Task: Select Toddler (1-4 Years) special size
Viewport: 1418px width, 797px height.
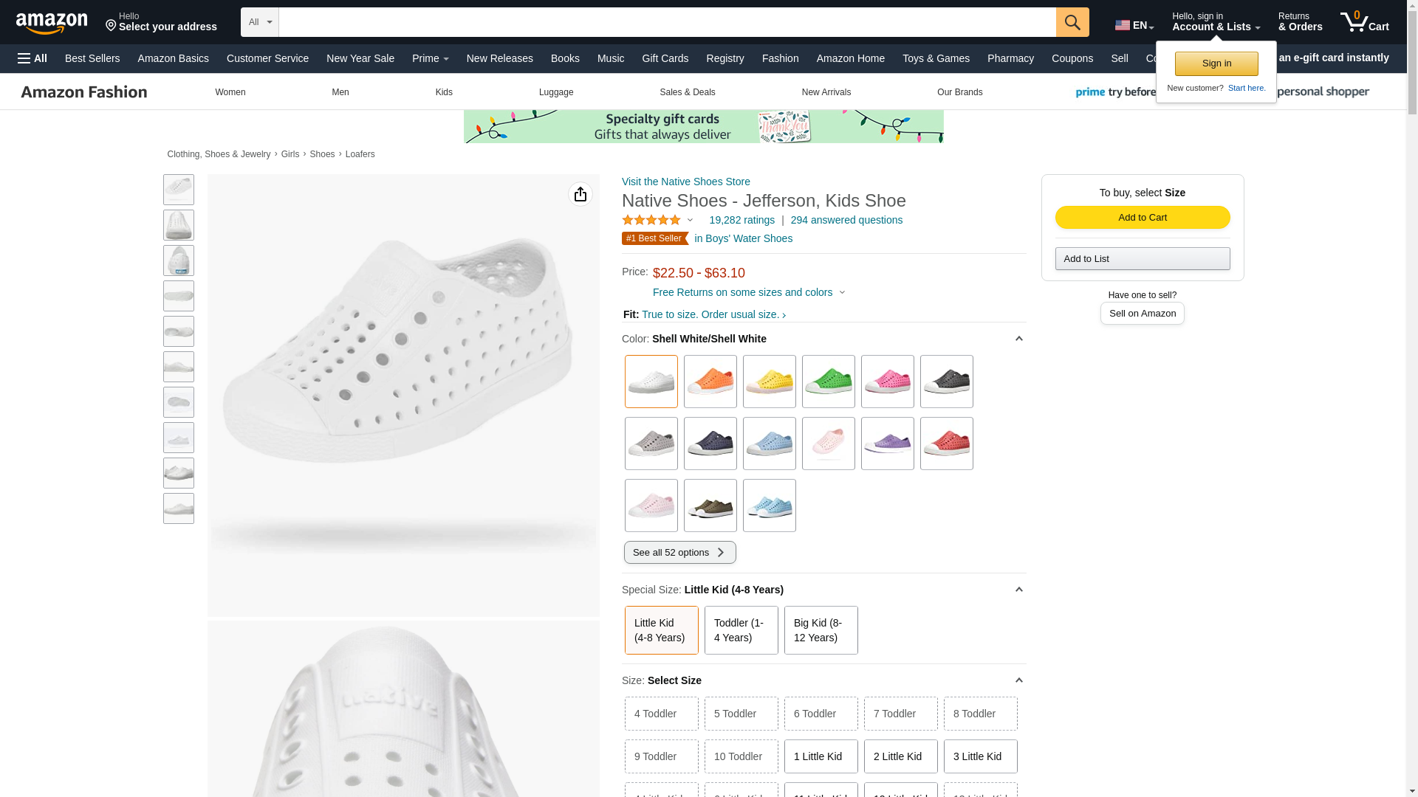Action: [x=741, y=630]
